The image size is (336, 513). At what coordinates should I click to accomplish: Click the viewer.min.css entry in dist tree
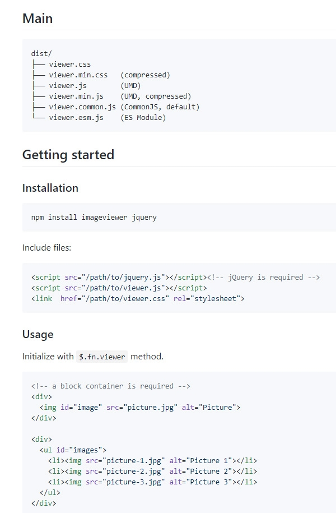[x=78, y=75]
